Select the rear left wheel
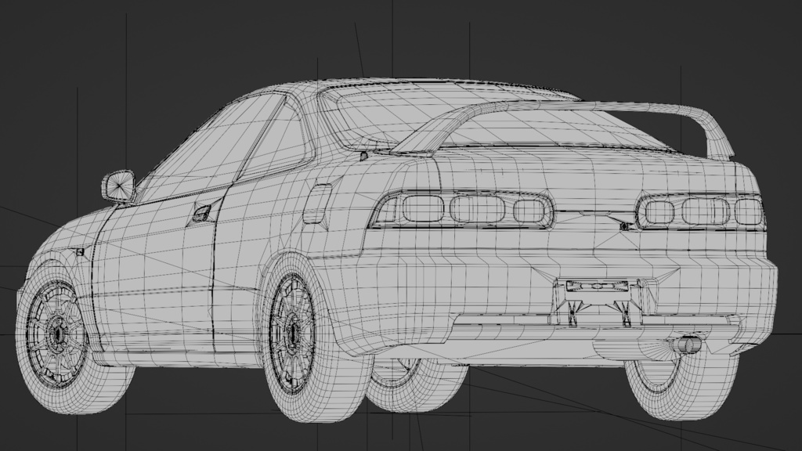Image resolution: width=802 pixels, height=451 pixels. tap(294, 333)
